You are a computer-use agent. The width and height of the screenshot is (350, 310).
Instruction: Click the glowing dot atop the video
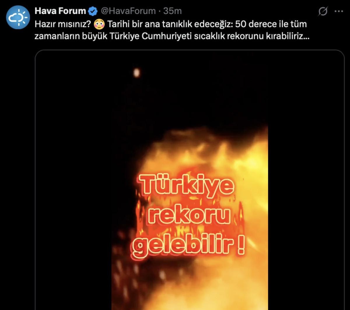(136, 72)
